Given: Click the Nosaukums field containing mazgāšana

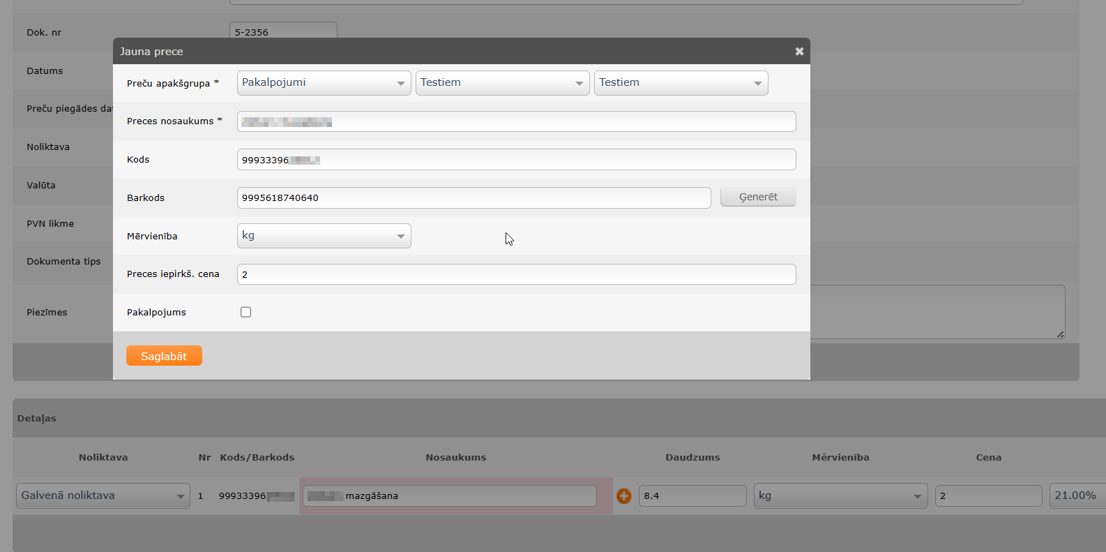Looking at the screenshot, I should pyautogui.click(x=450, y=496).
